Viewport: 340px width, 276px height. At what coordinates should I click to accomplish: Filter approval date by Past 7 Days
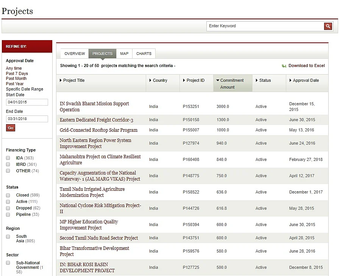pos(17,73)
